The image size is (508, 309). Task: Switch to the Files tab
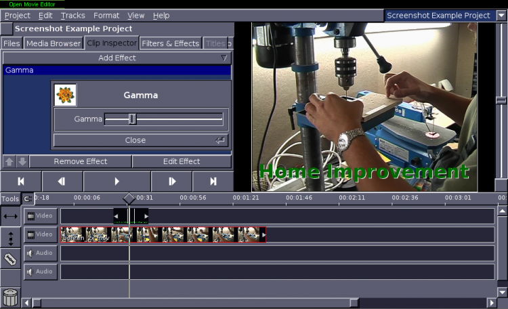click(12, 43)
